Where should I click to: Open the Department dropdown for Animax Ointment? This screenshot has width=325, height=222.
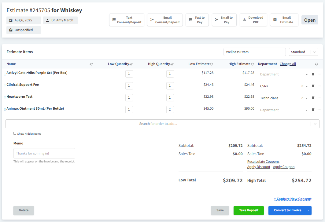[307, 110]
